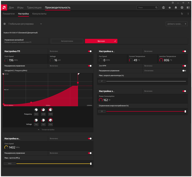192x177 pixels.
Task: Open the web browser globe icon
Action: (164, 7)
